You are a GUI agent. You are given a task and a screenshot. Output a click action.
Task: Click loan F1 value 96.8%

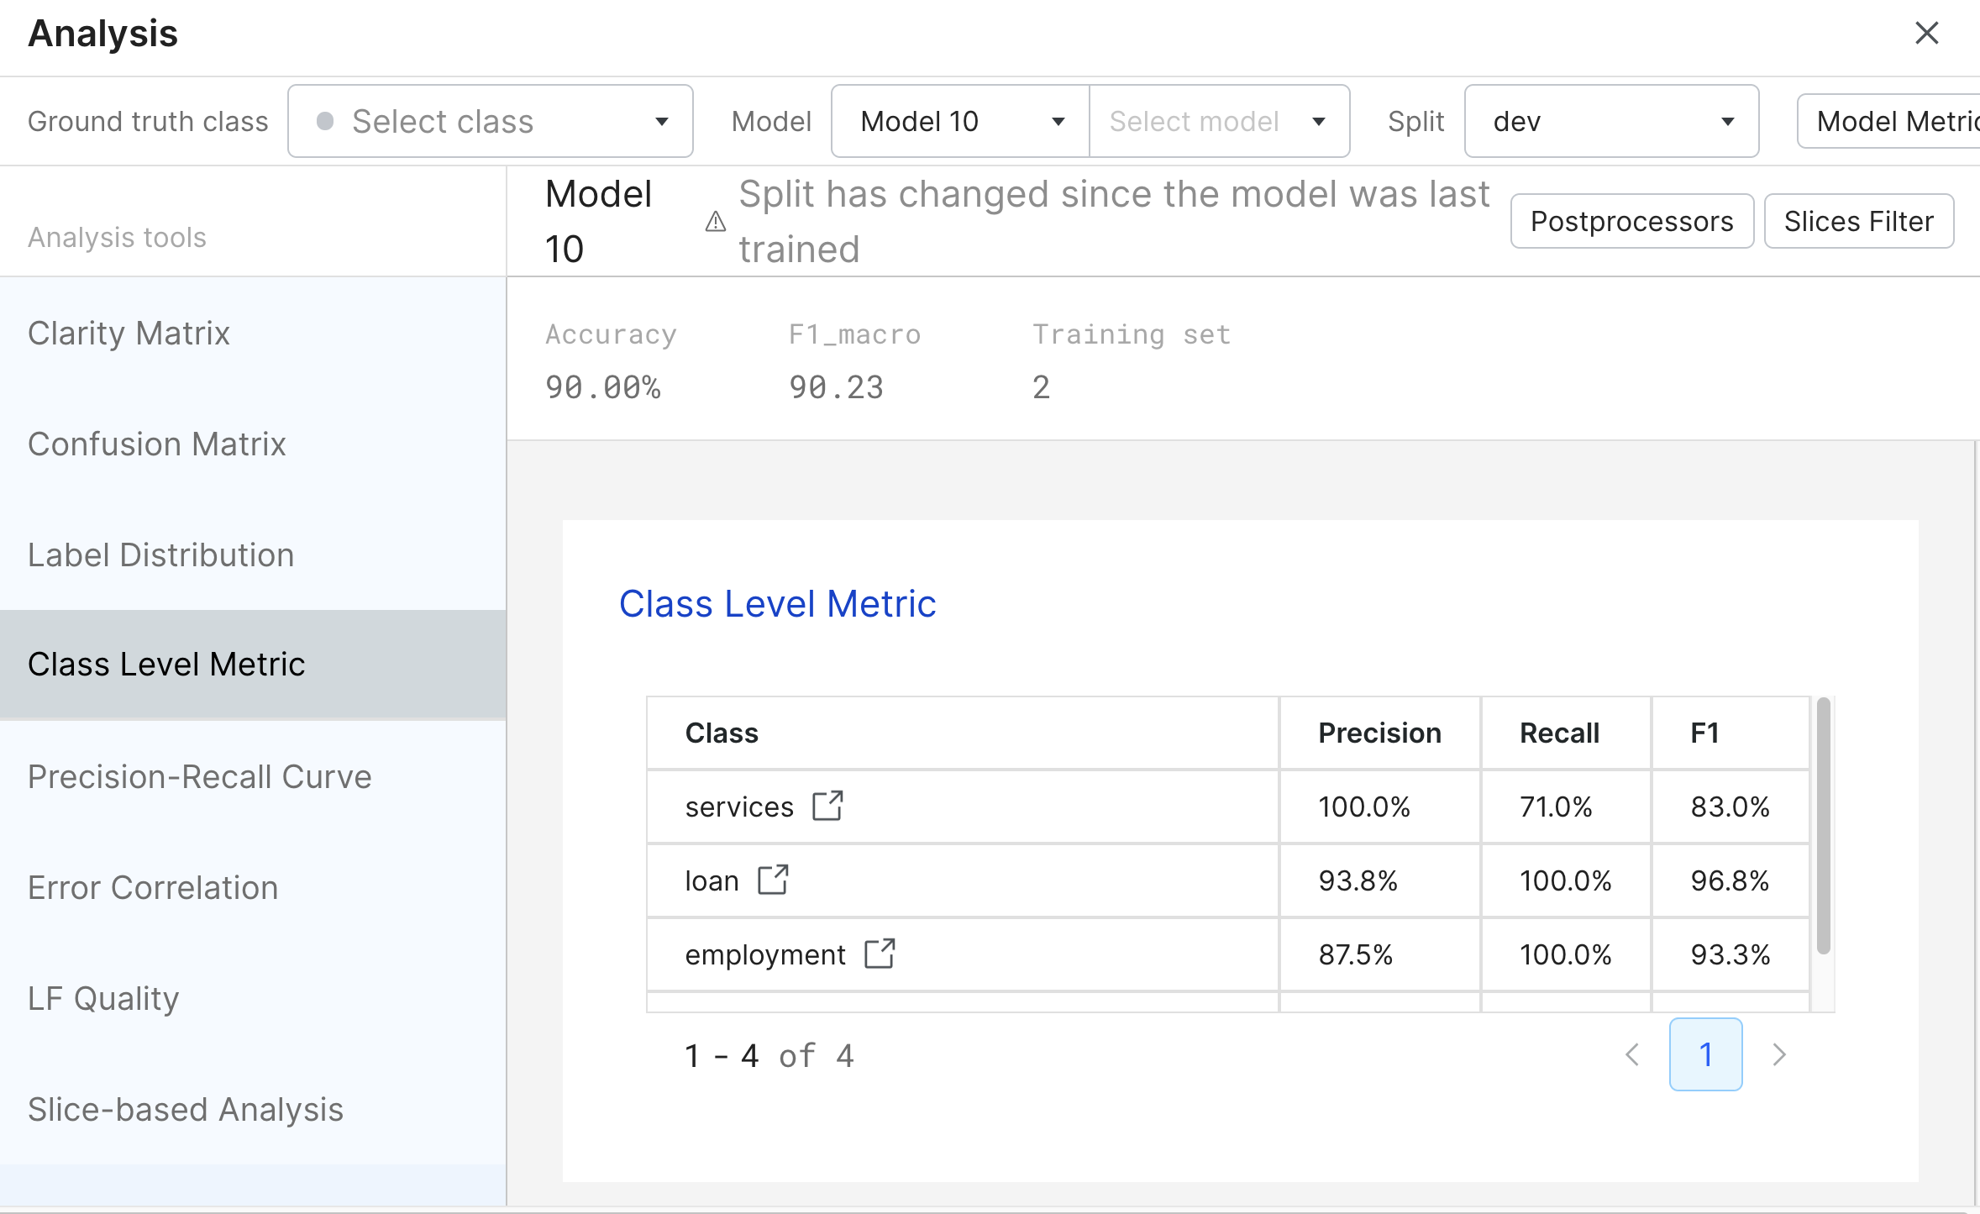click(1731, 880)
